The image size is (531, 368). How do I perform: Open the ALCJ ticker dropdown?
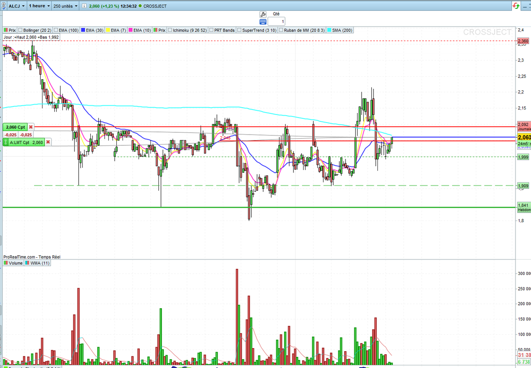16,6
